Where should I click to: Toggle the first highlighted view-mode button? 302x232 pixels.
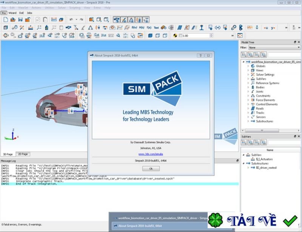[x=117, y=20]
